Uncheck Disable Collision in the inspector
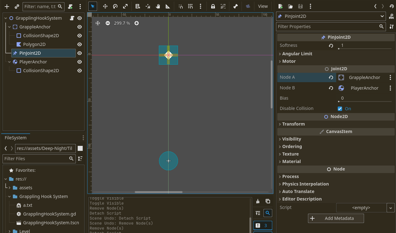 pos(340,108)
